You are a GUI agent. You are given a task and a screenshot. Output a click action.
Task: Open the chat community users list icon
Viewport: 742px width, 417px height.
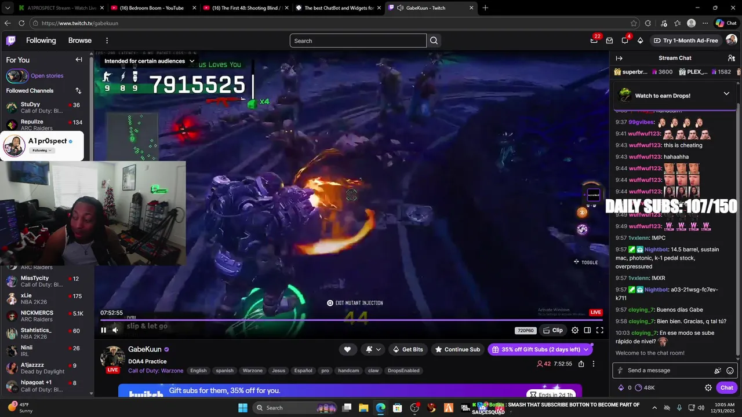click(x=732, y=58)
